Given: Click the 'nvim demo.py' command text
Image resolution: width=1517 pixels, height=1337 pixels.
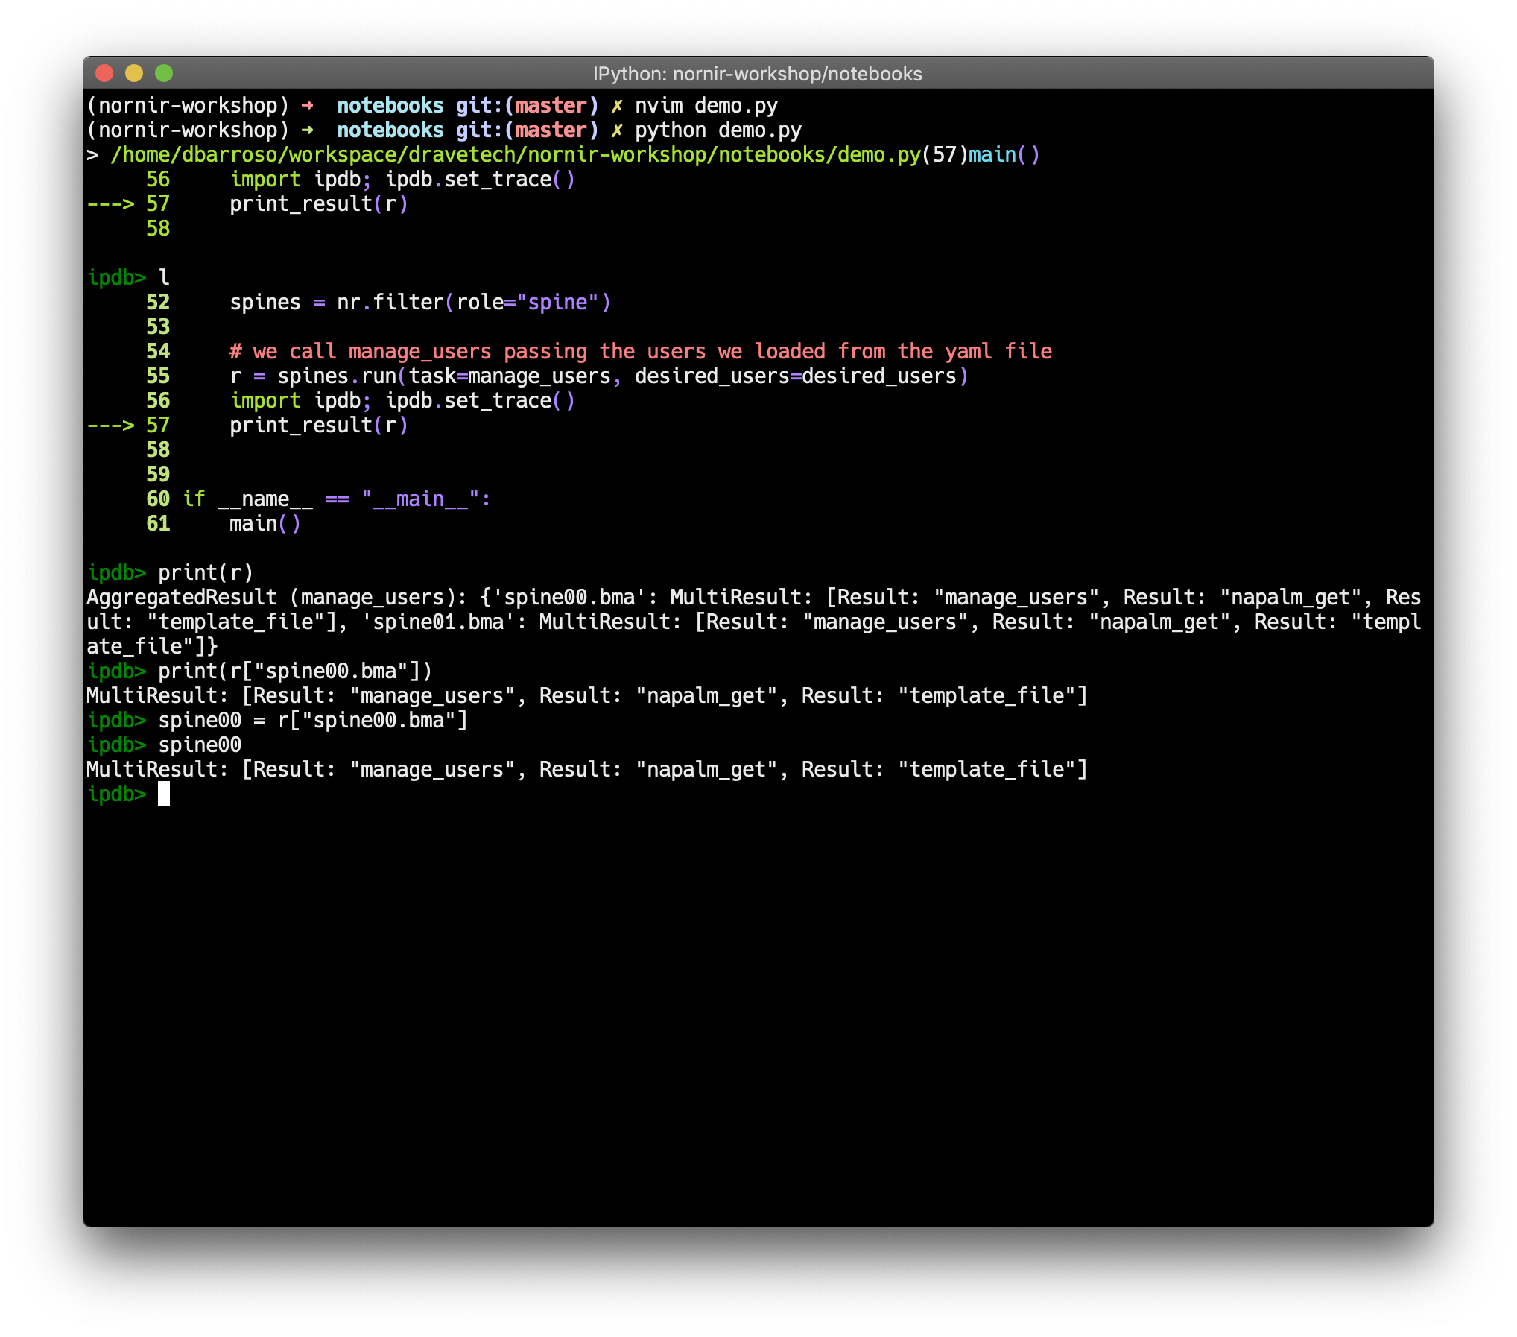Looking at the screenshot, I should click(x=706, y=106).
